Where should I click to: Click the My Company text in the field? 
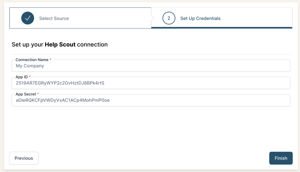click(x=30, y=66)
